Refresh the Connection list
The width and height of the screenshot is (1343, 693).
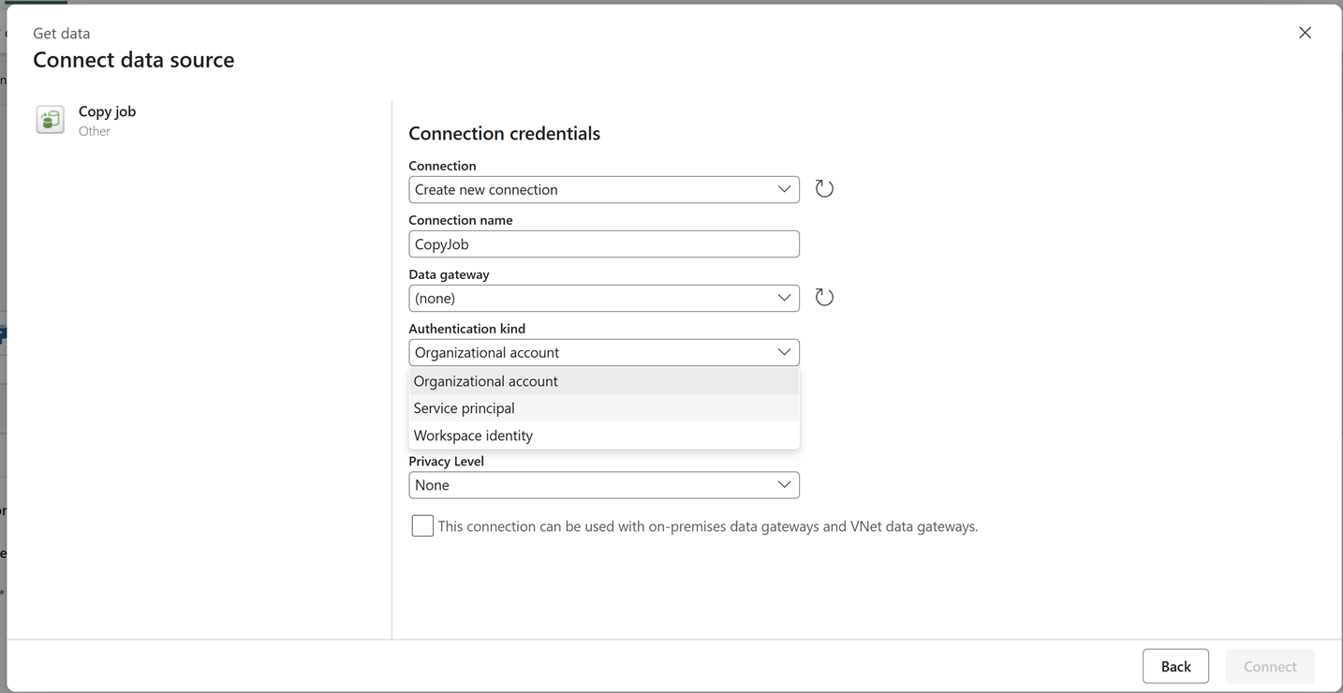tap(824, 189)
